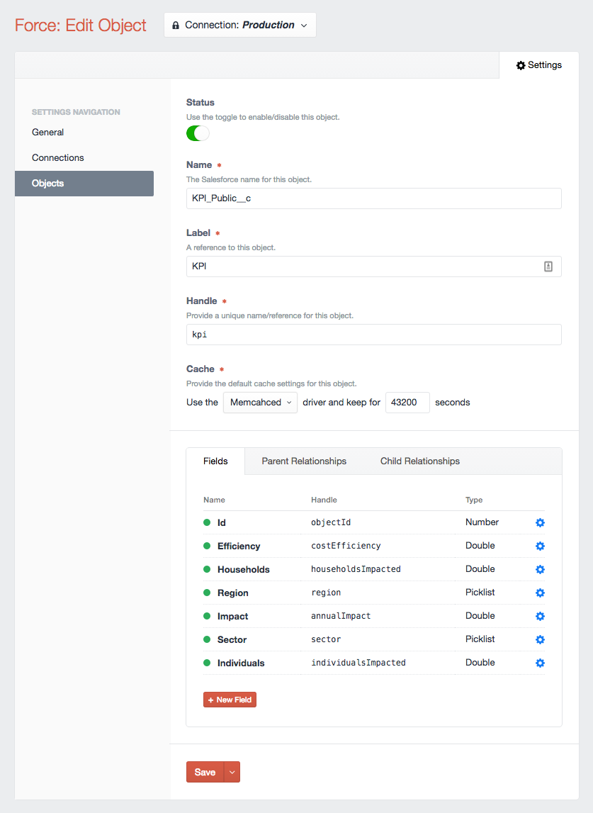Click green status dot for Households

207,568
